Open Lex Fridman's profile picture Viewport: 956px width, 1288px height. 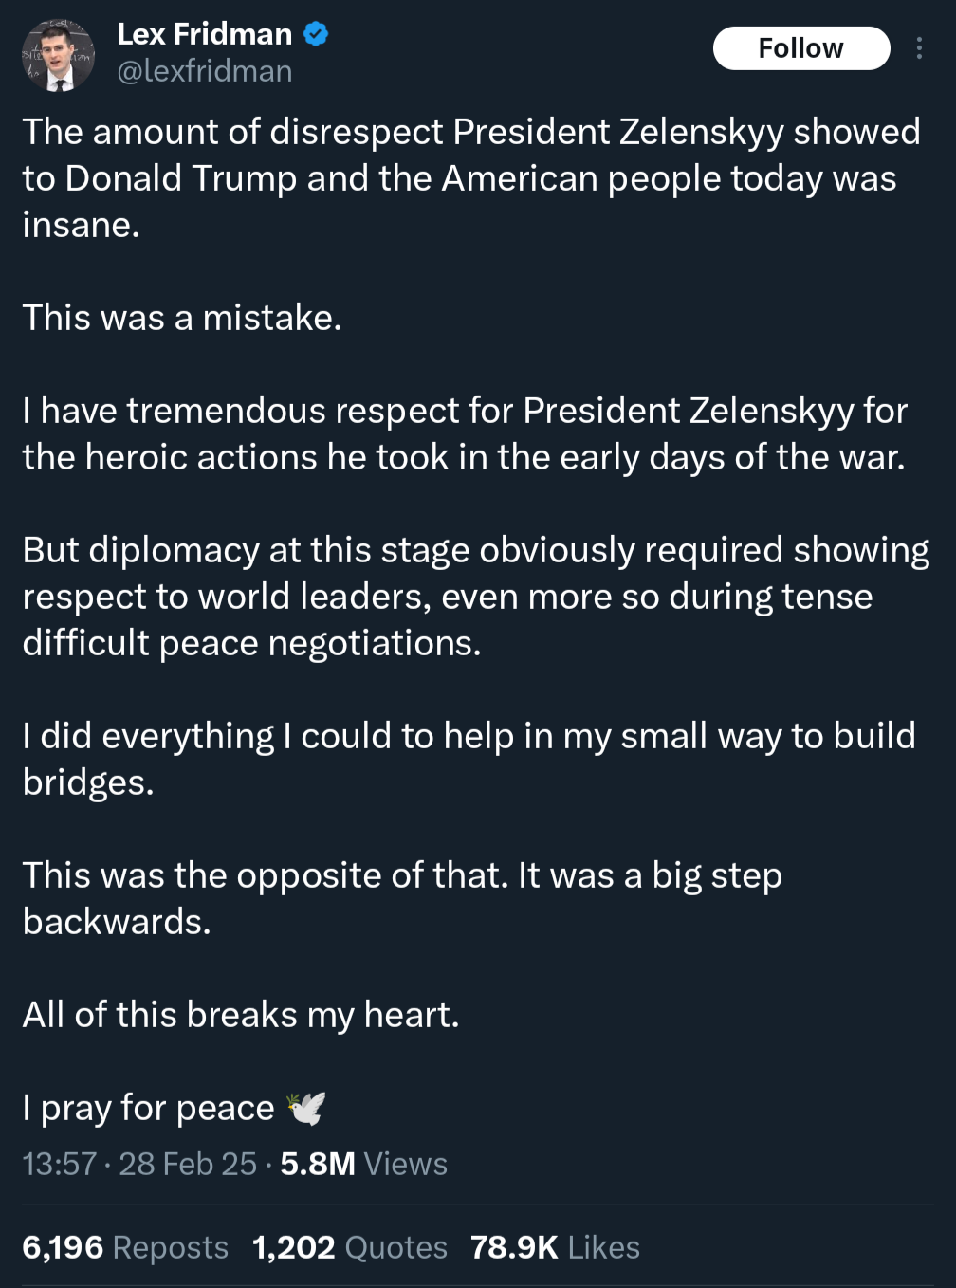(x=58, y=55)
